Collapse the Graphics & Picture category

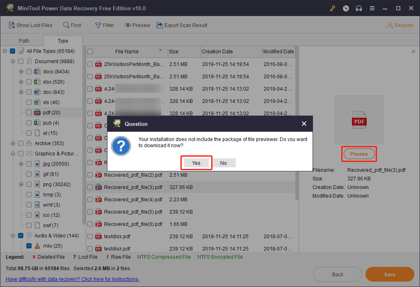pyautogui.click(x=13, y=153)
